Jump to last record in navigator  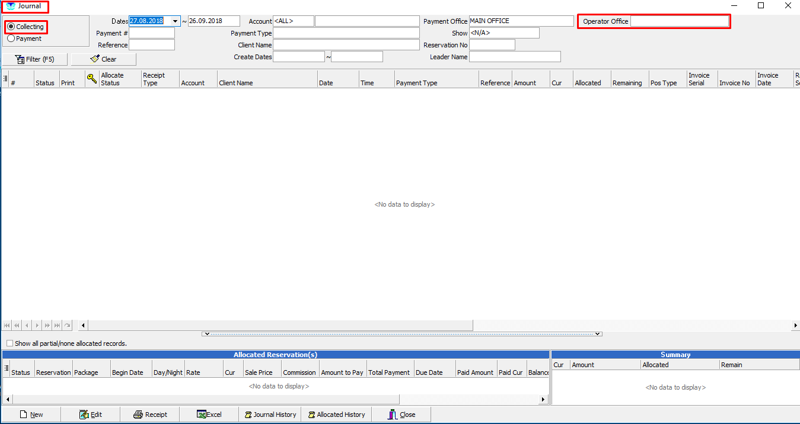[57, 325]
